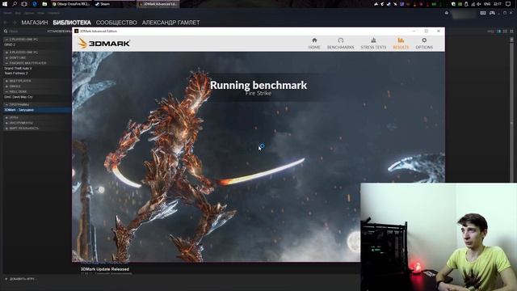Switch to 3DMark Advanced taskbar button
The width and height of the screenshot is (517, 291).
158,4
